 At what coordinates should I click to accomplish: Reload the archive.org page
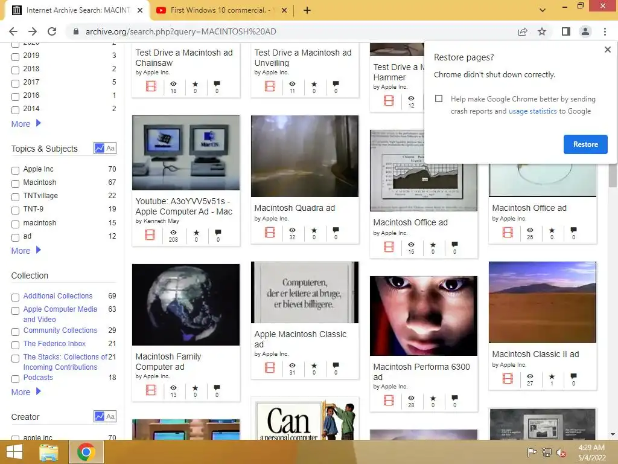point(52,31)
